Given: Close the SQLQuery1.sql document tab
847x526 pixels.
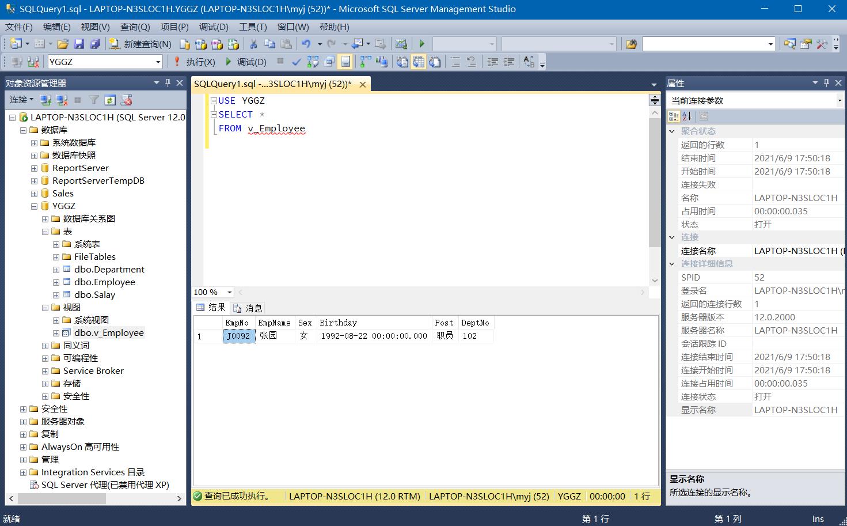Looking at the screenshot, I should [x=362, y=84].
